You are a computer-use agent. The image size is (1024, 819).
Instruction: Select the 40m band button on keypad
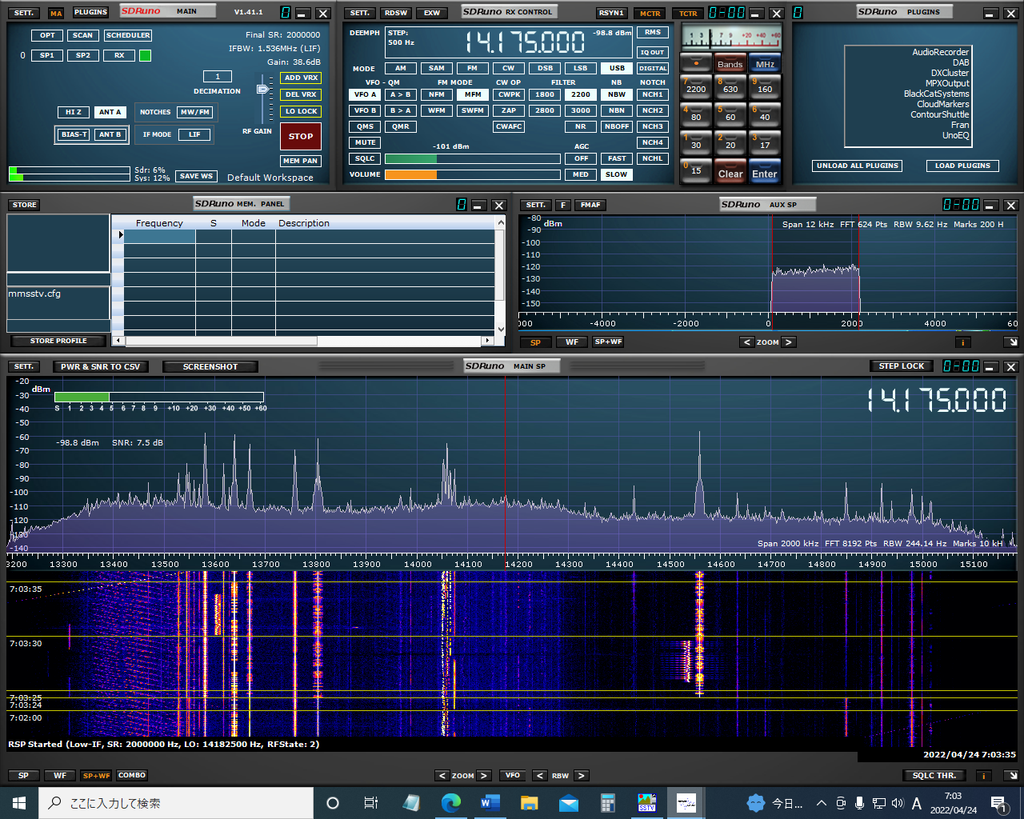point(765,114)
